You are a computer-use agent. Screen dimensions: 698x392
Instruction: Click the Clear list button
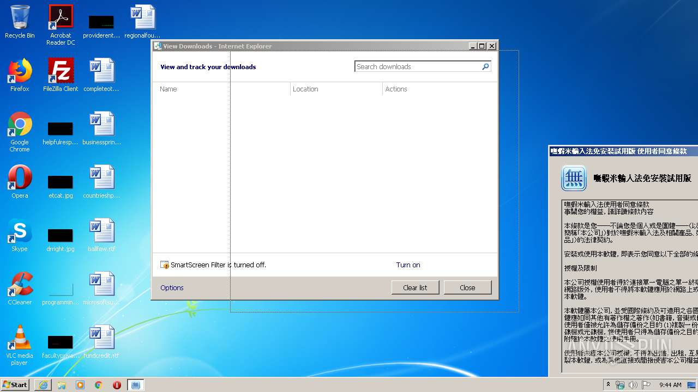(x=415, y=287)
